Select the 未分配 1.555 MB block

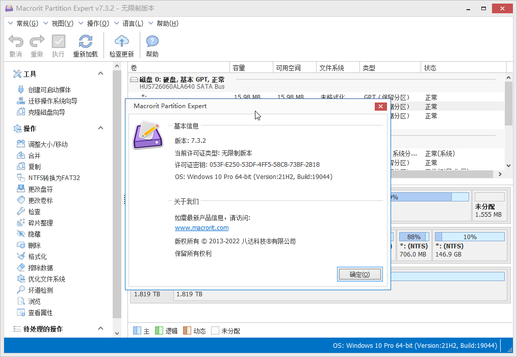click(489, 206)
